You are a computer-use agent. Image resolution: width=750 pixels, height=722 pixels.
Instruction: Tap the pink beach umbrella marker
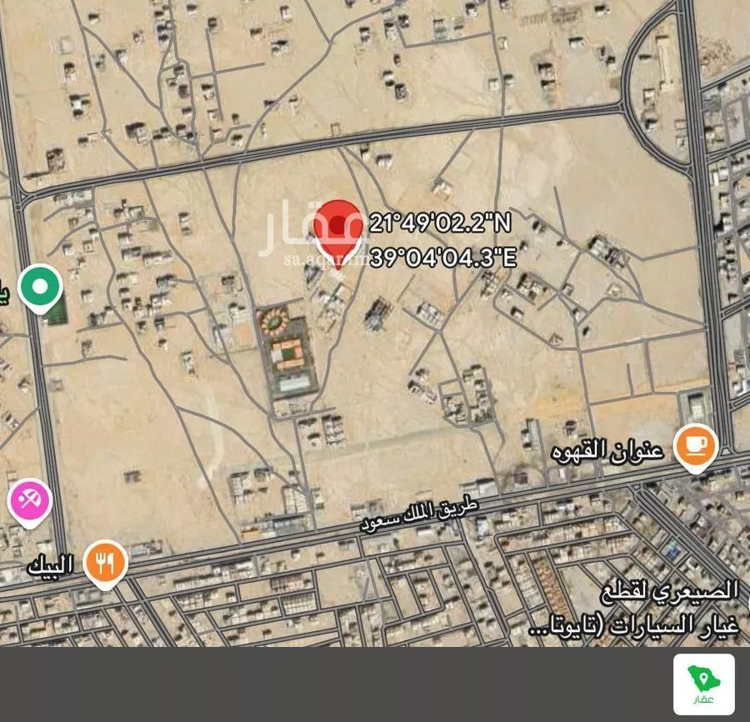29,503
